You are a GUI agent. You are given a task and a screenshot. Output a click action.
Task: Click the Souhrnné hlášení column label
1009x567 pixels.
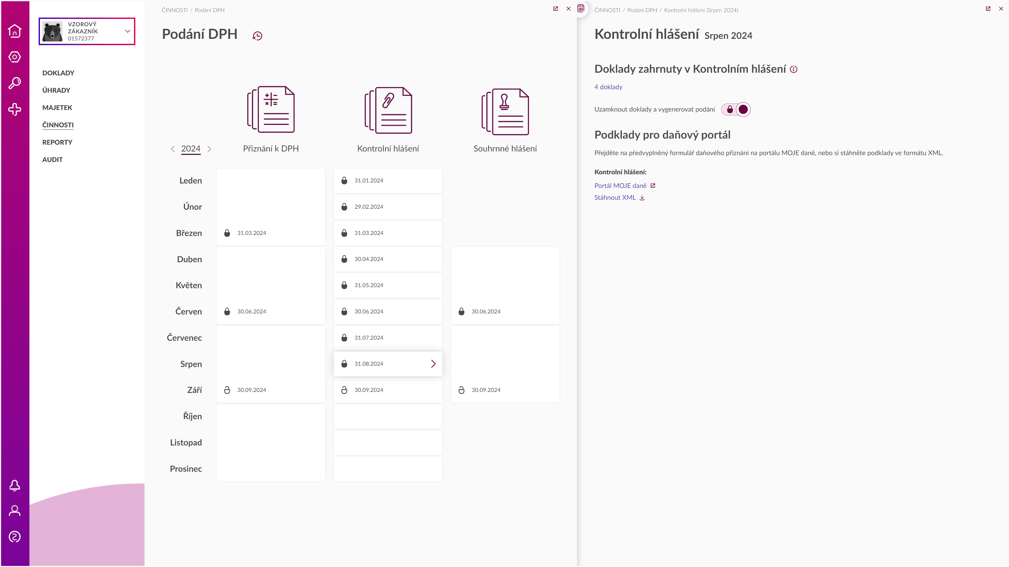tap(505, 149)
